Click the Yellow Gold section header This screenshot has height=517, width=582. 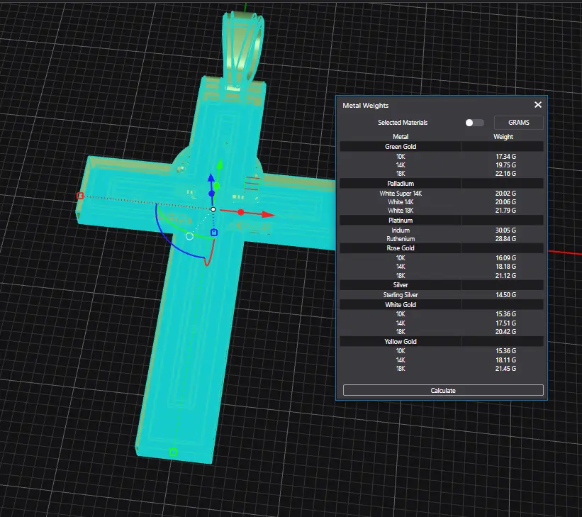pyautogui.click(x=401, y=342)
